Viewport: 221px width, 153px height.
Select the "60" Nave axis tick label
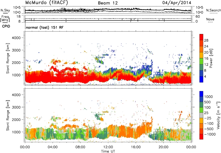pyautogui.click(x=198, y=17)
